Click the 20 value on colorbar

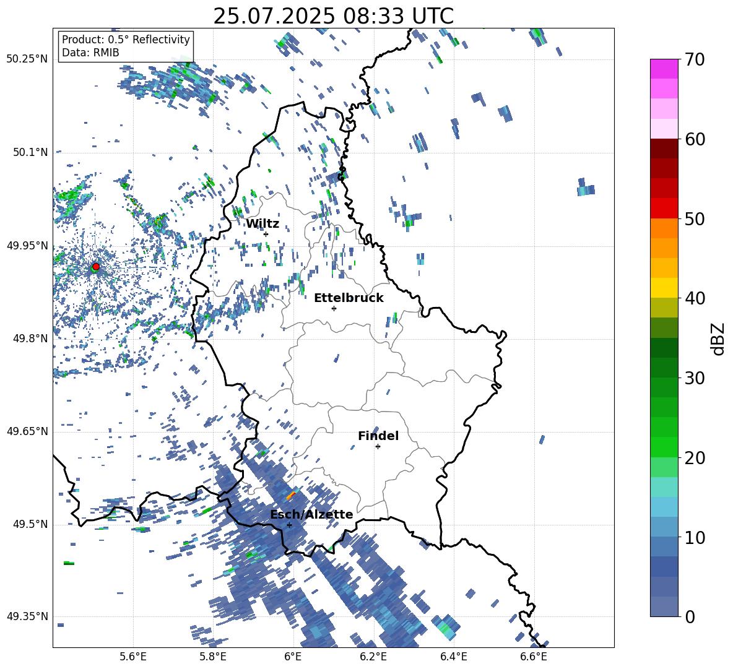[694, 458]
